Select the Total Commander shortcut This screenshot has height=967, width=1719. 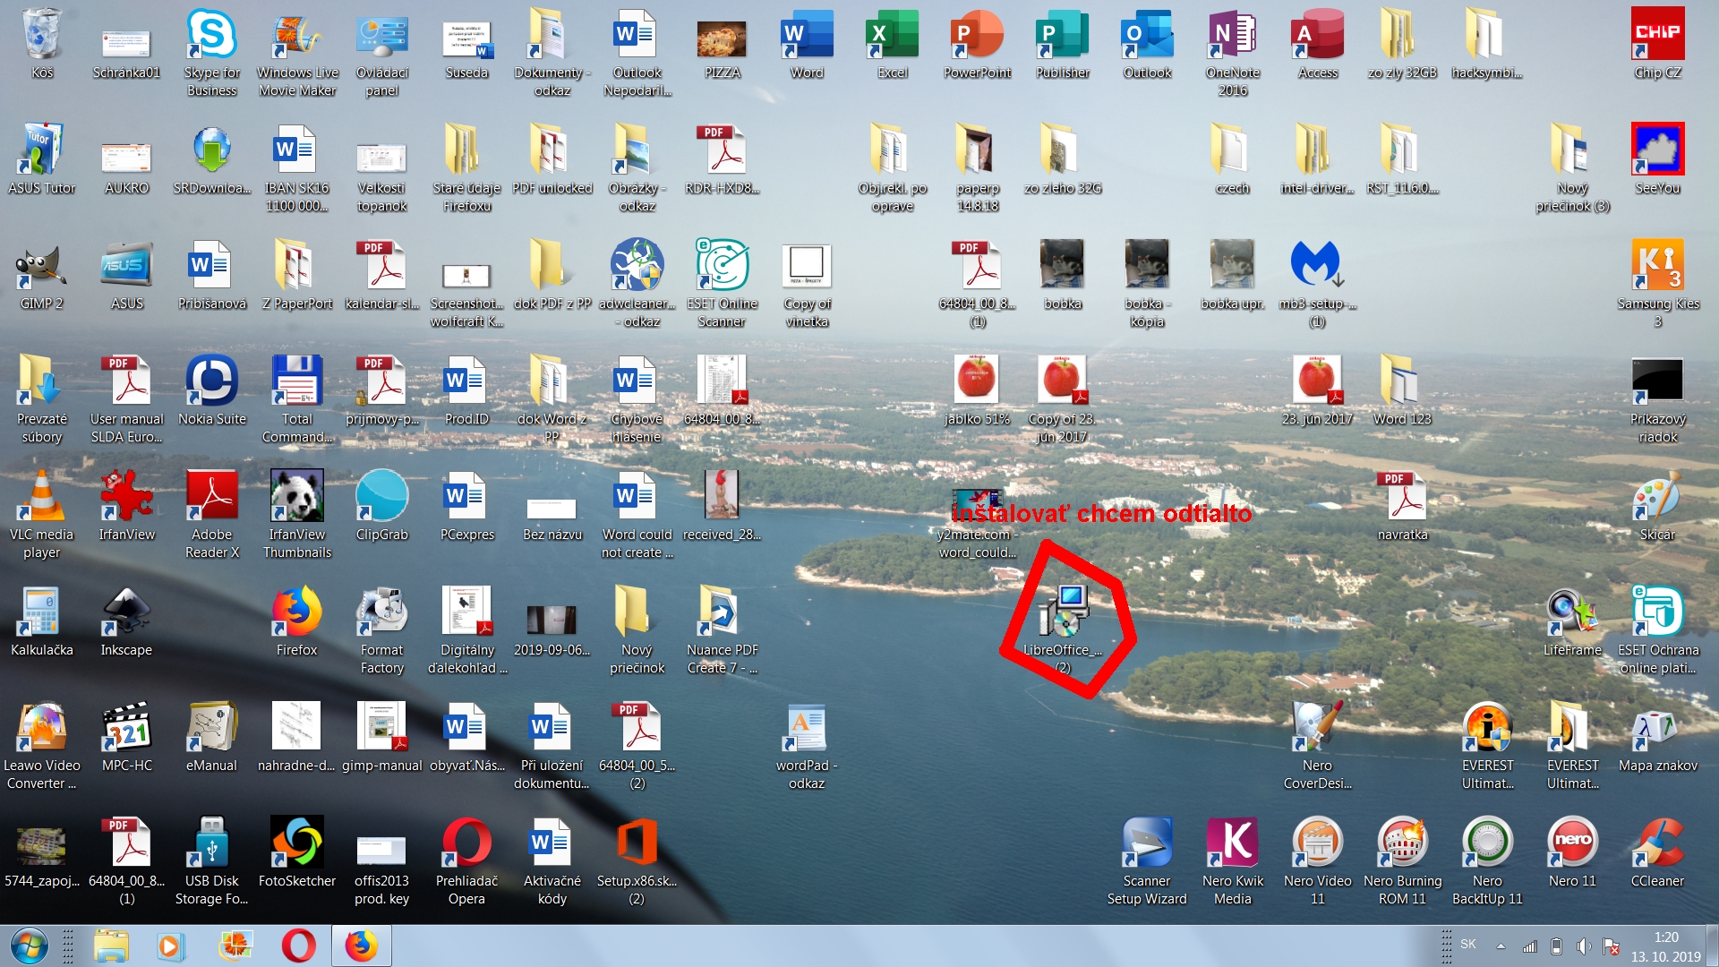pos(296,382)
